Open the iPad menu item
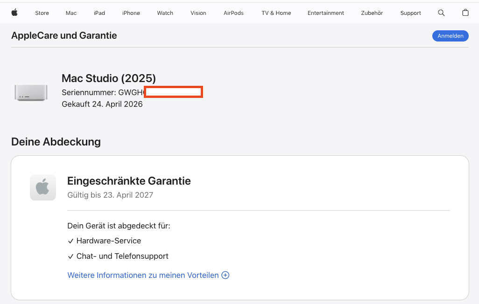The image size is (479, 304). 99,13
